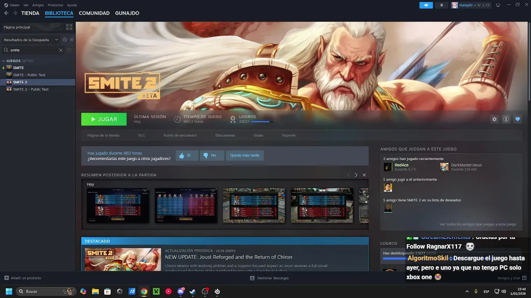Click Ver todos los amigos que juegan link
The width and height of the screenshot is (531, 298).
coord(478,224)
